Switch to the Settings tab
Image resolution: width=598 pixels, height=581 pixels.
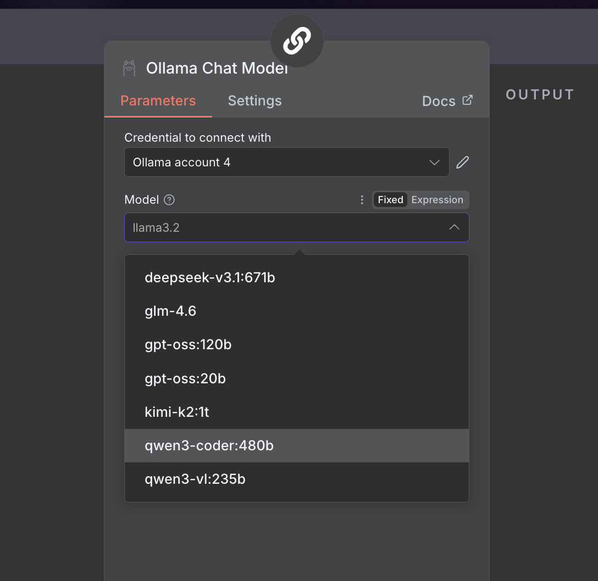(x=255, y=101)
